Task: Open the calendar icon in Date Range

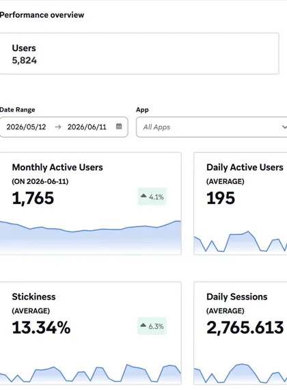Action: coord(119,127)
